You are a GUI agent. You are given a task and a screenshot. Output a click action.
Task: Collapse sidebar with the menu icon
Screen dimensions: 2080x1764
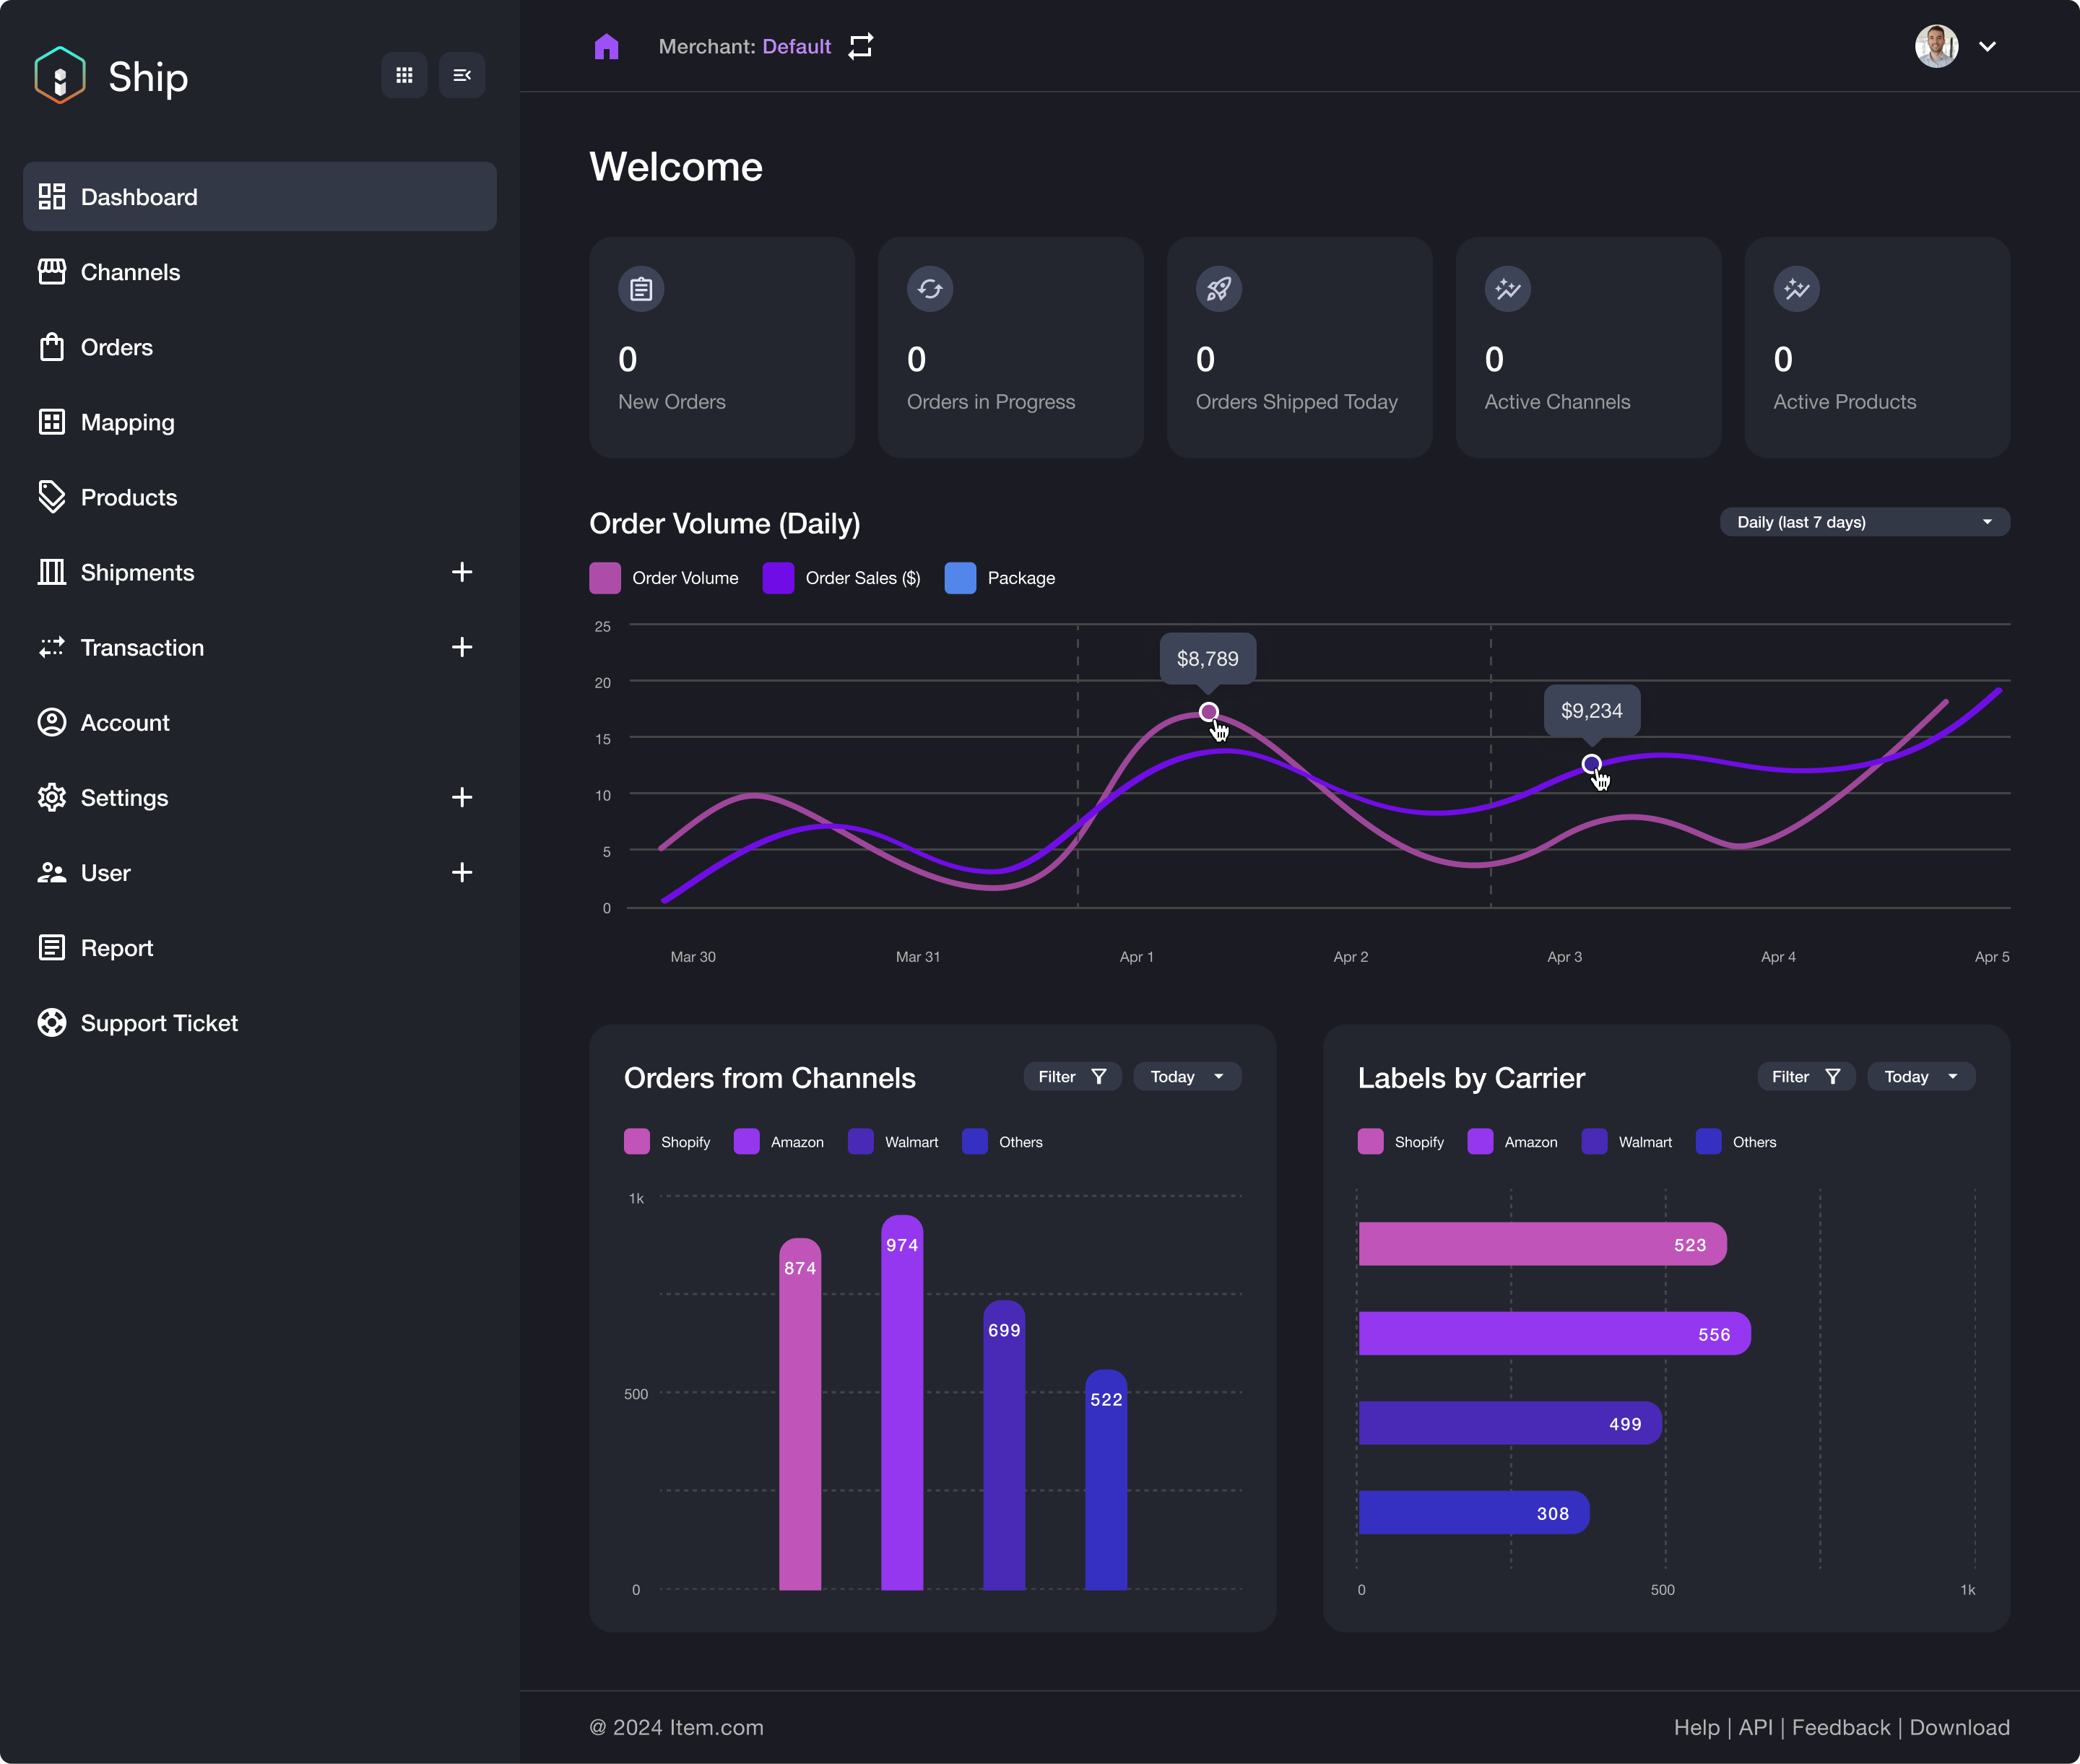[462, 75]
